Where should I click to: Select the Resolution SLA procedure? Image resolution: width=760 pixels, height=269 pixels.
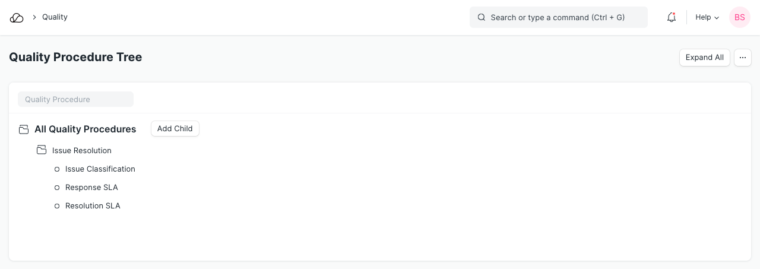(x=93, y=206)
